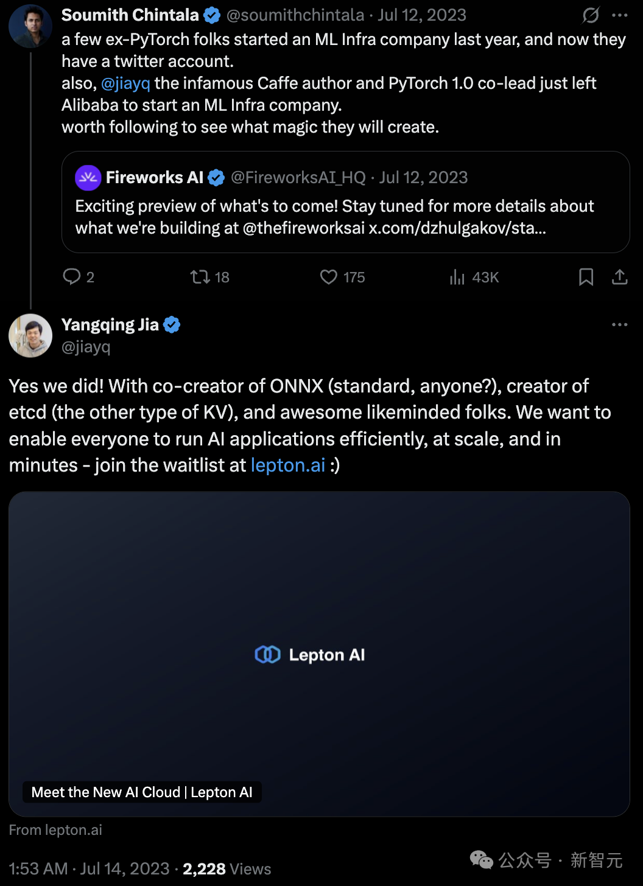
Task: Open the Lepton AI link preview card
Action: (x=319, y=654)
